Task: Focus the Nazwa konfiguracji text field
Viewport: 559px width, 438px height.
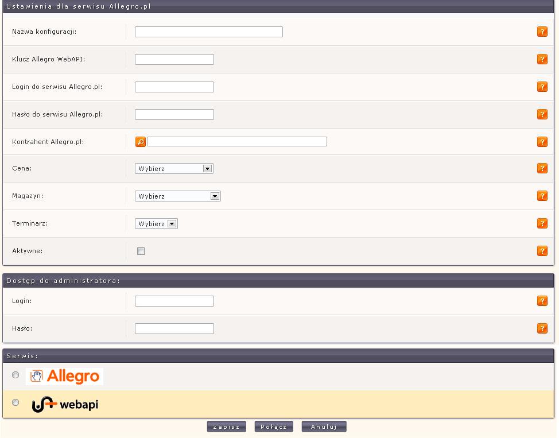Action: 208,32
